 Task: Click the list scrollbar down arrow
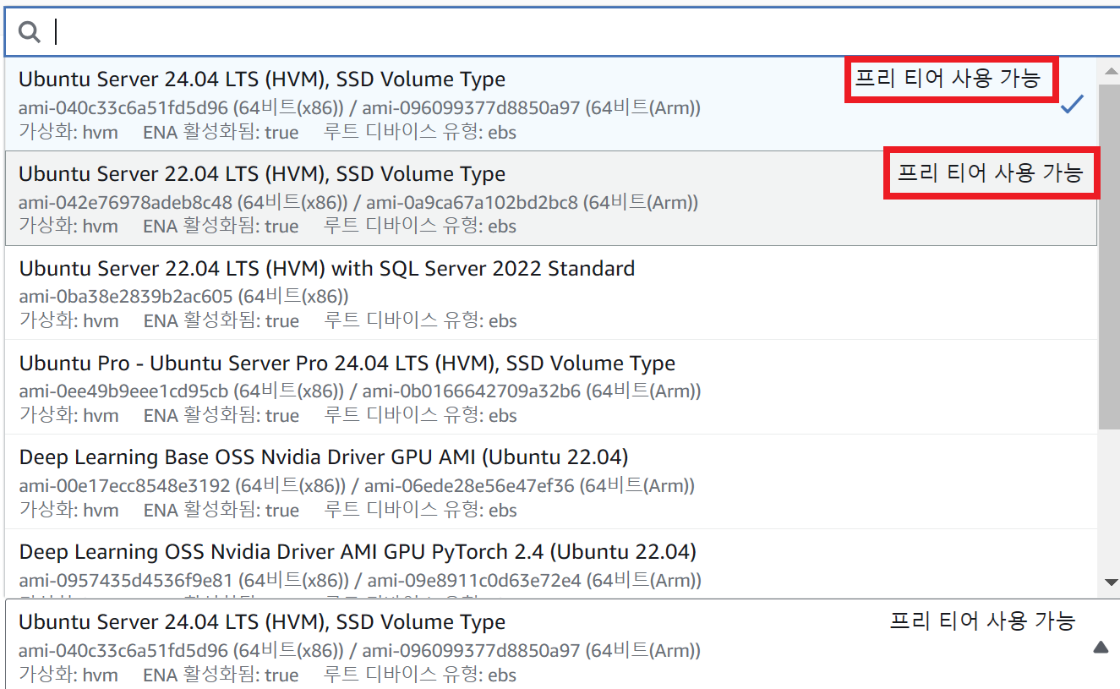coord(1110,582)
